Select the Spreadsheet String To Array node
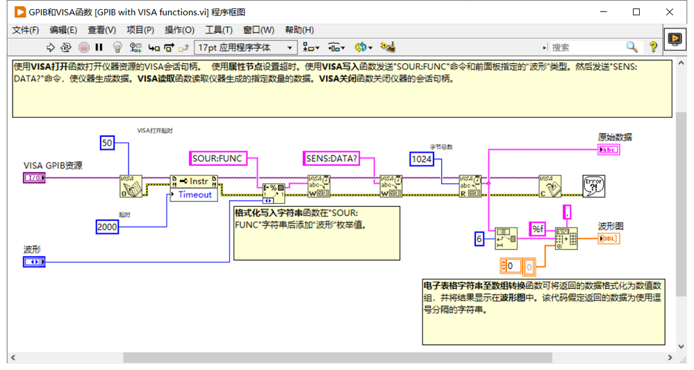This screenshot has height=370, width=694. [x=567, y=239]
